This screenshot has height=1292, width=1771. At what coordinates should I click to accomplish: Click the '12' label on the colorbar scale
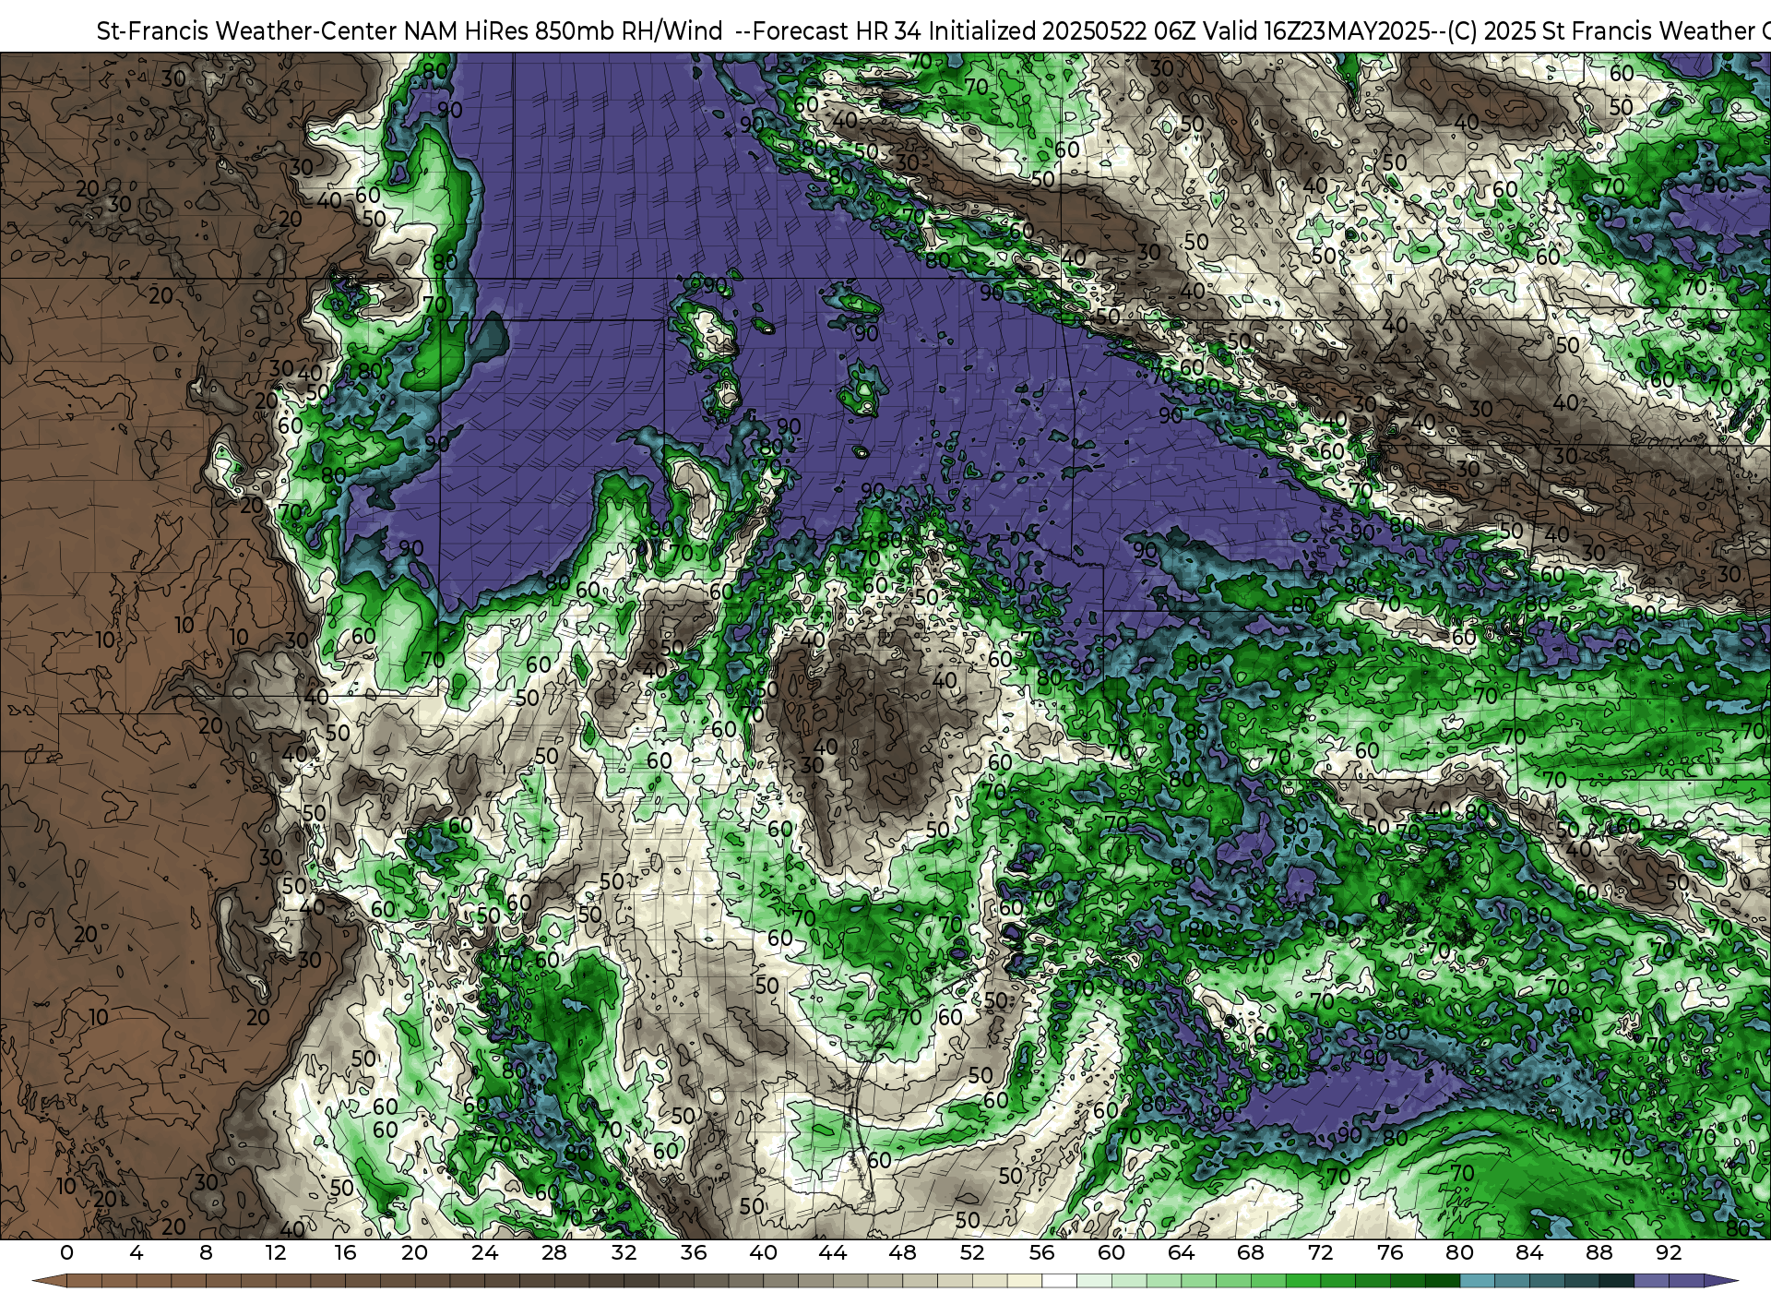[x=276, y=1253]
